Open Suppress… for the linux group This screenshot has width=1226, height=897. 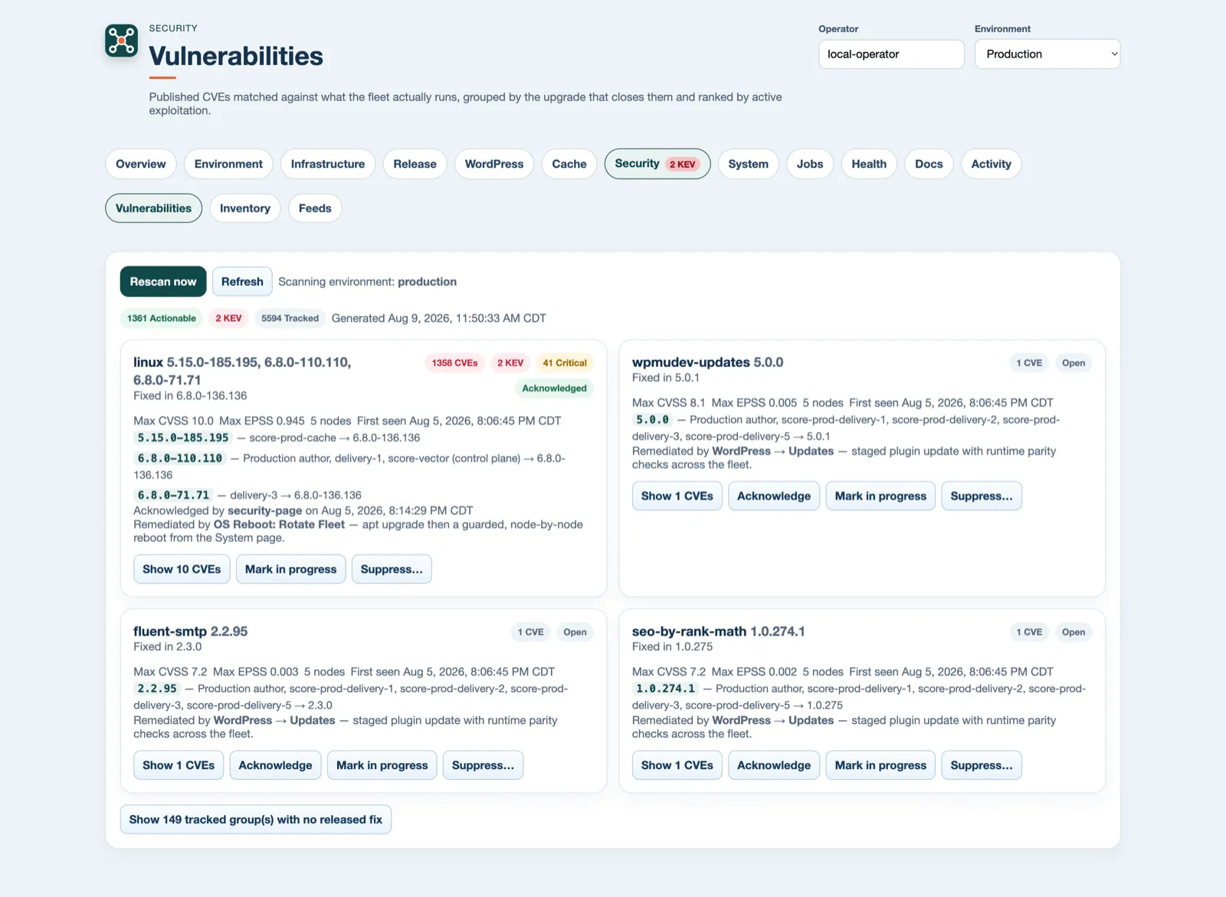392,569
